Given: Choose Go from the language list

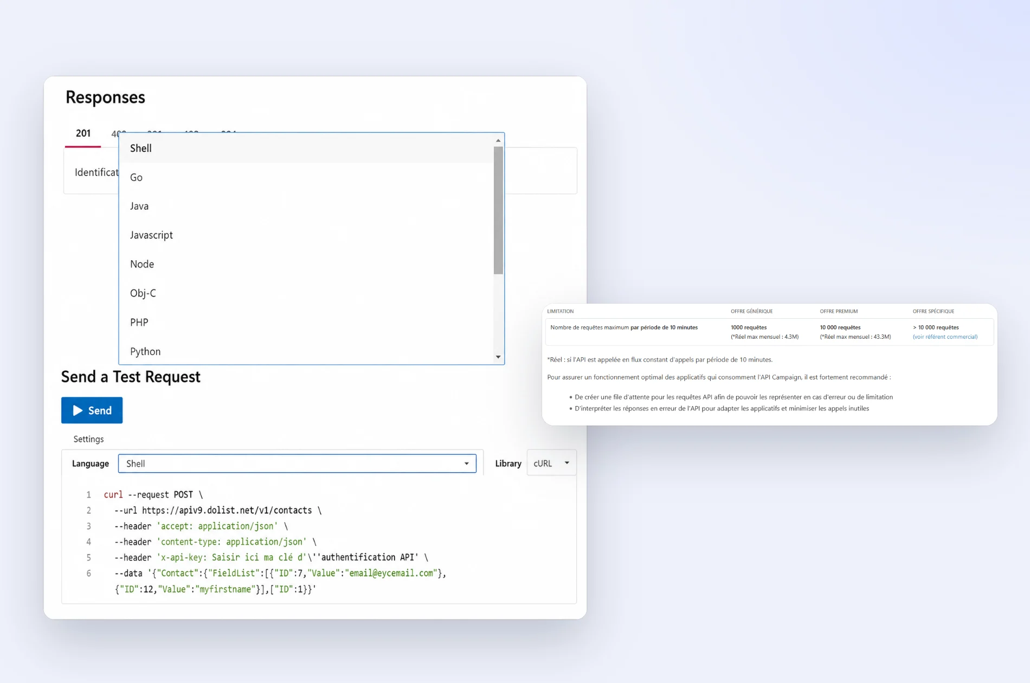Looking at the screenshot, I should click(306, 177).
